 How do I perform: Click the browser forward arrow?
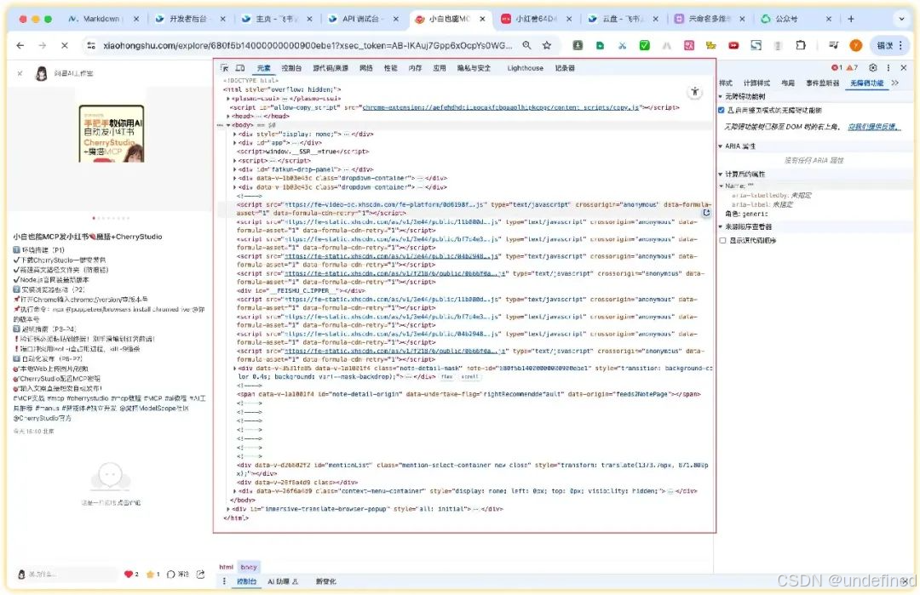click(43, 45)
